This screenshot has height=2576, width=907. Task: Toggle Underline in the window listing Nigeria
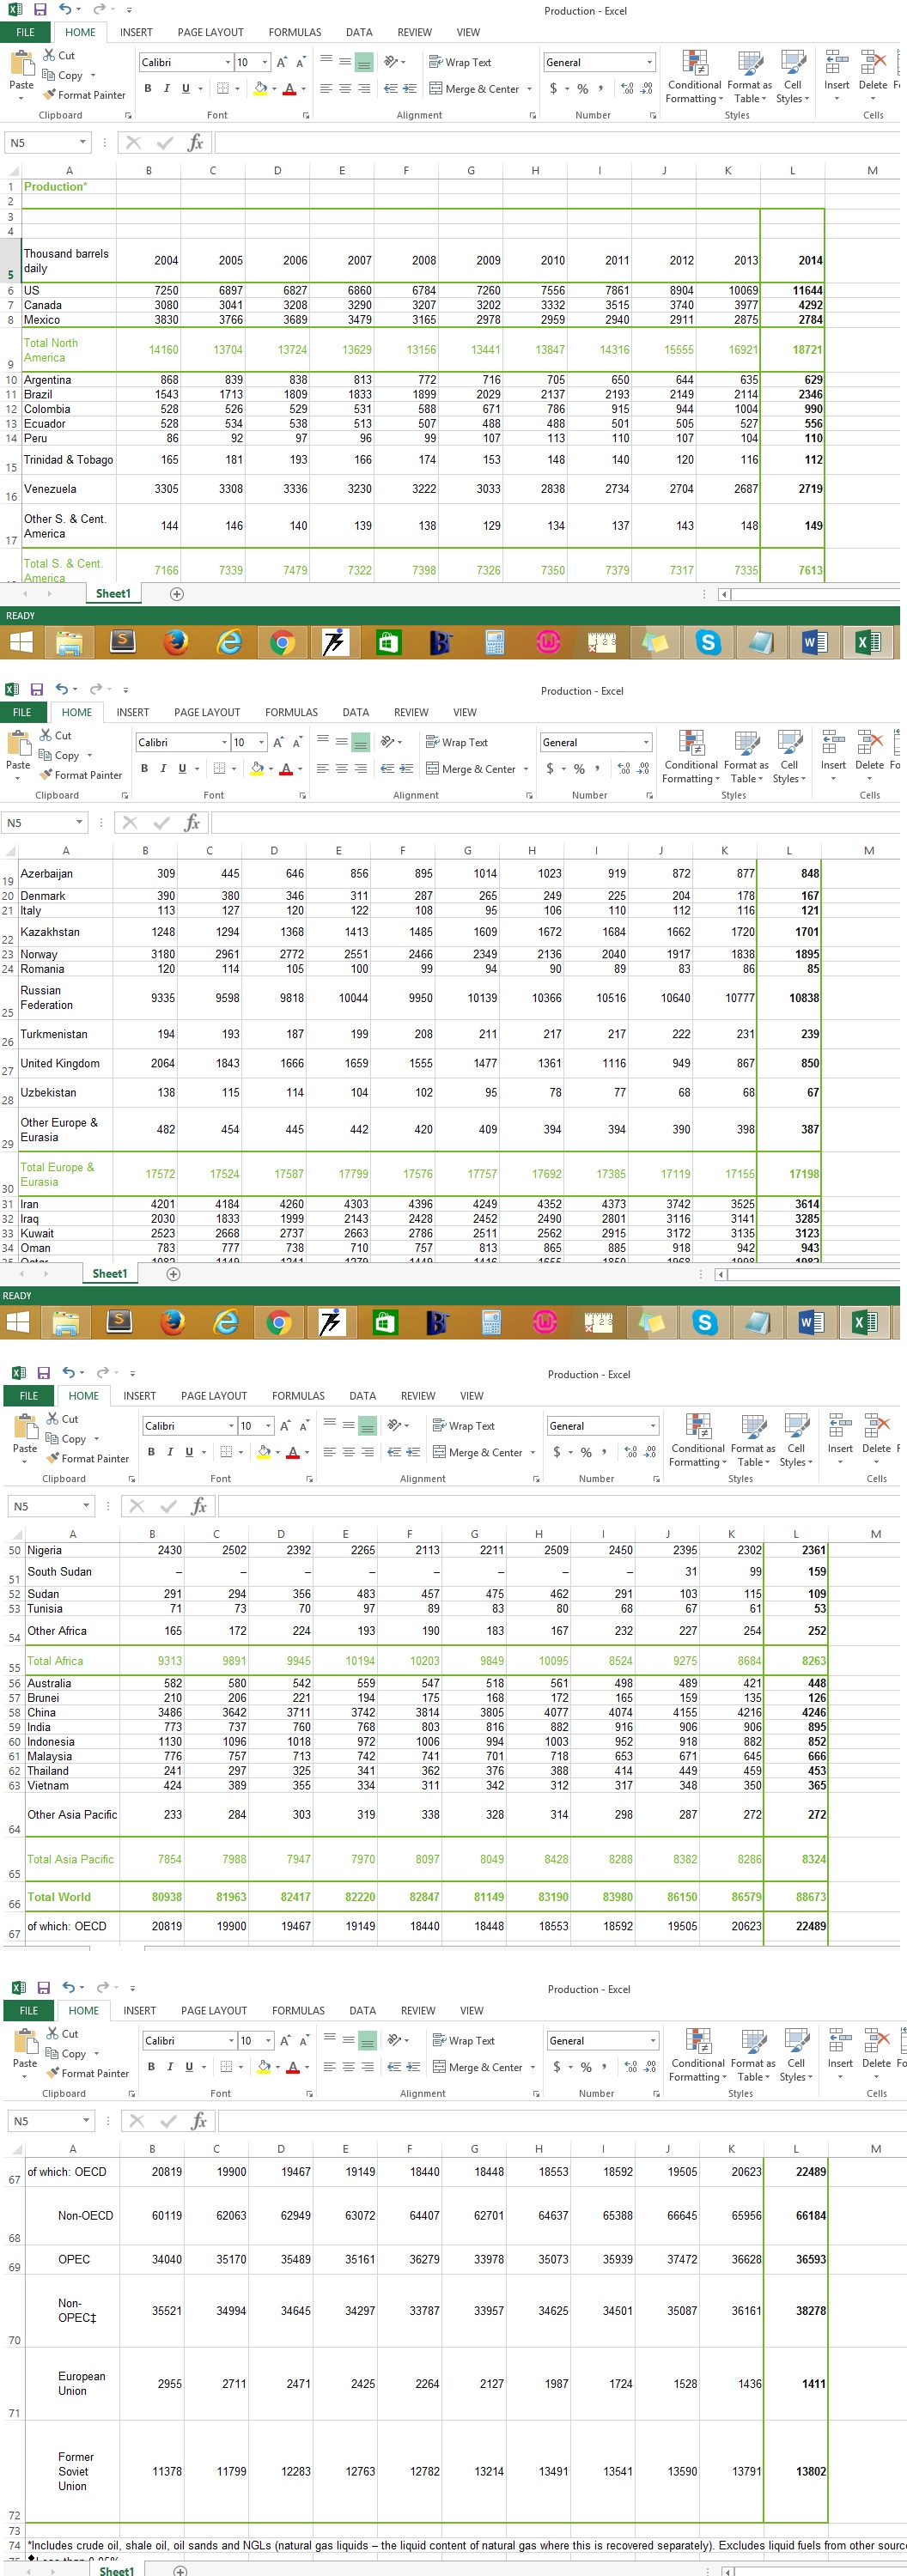tap(189, 1452)
